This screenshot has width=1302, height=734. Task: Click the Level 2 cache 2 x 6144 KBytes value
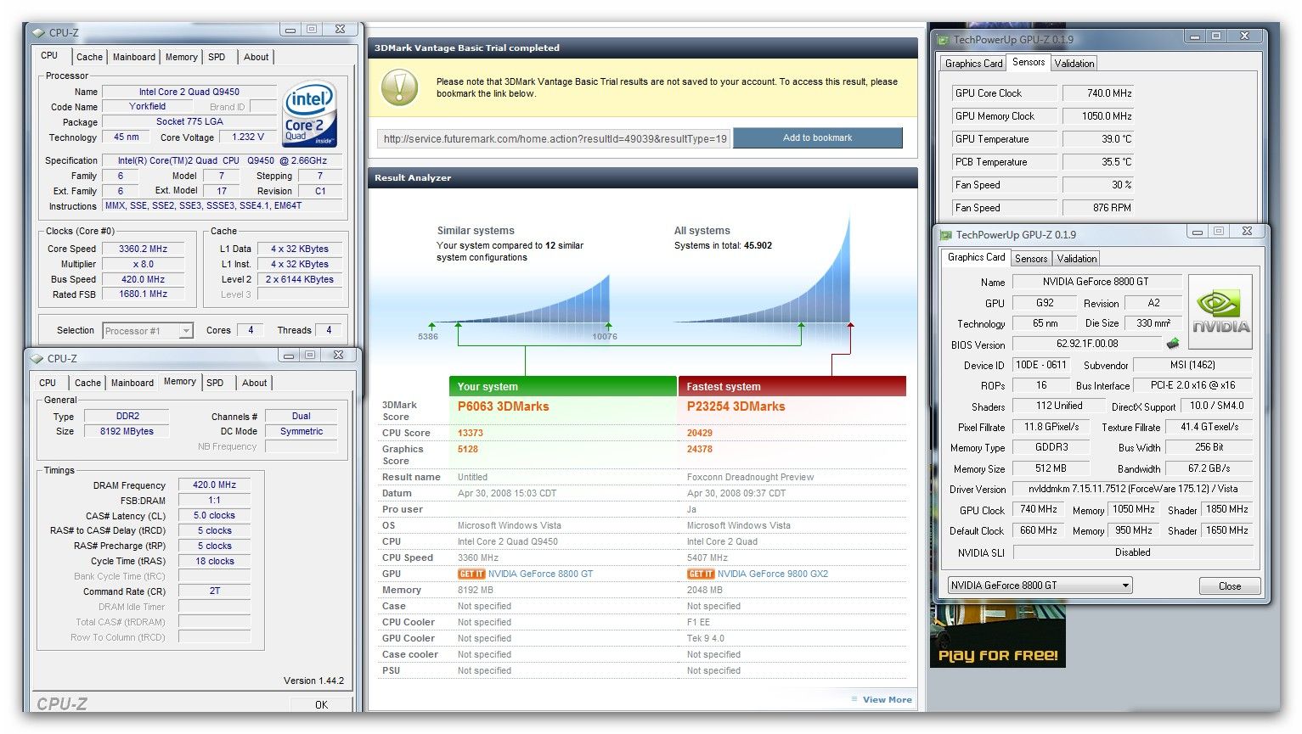point(300,280)
